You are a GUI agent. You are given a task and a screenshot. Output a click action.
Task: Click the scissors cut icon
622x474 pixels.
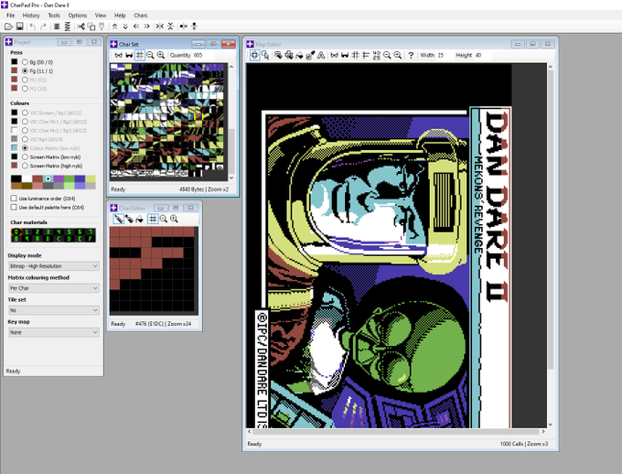(x=80, y=27)
